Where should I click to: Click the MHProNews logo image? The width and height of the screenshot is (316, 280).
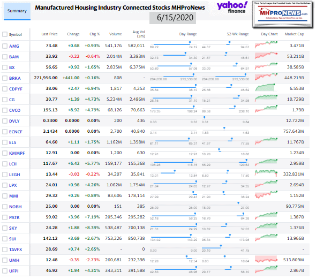[x=283, y=14]
